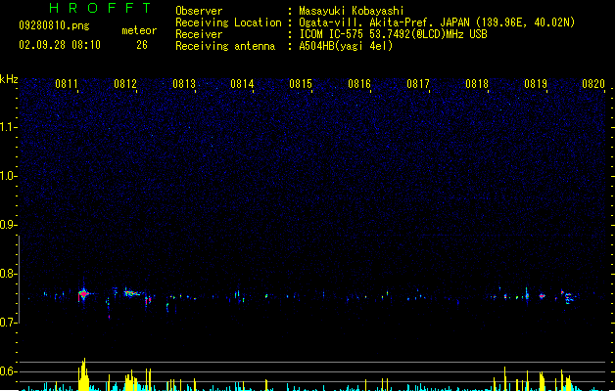
Task: Click the meteor count value 26
Action: point(142,45)
